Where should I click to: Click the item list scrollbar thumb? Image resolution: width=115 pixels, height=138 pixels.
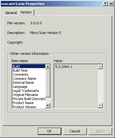click(x=48, y=83)
